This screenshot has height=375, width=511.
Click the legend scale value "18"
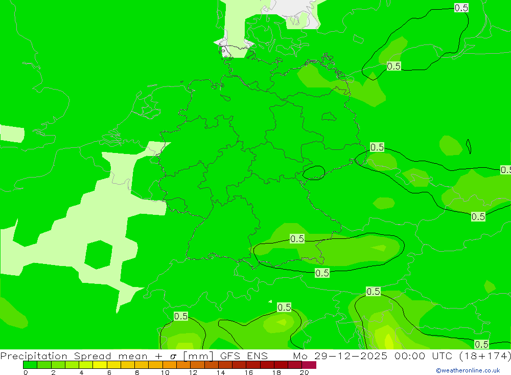(x=276, y=372)
